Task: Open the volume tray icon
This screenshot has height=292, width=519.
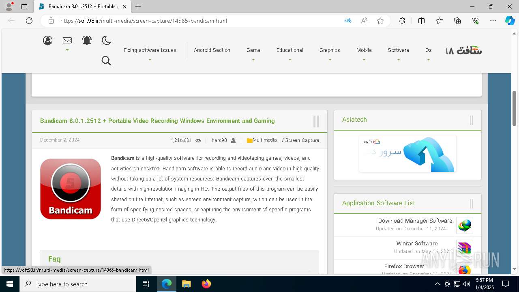Action: tap(466, 284)
